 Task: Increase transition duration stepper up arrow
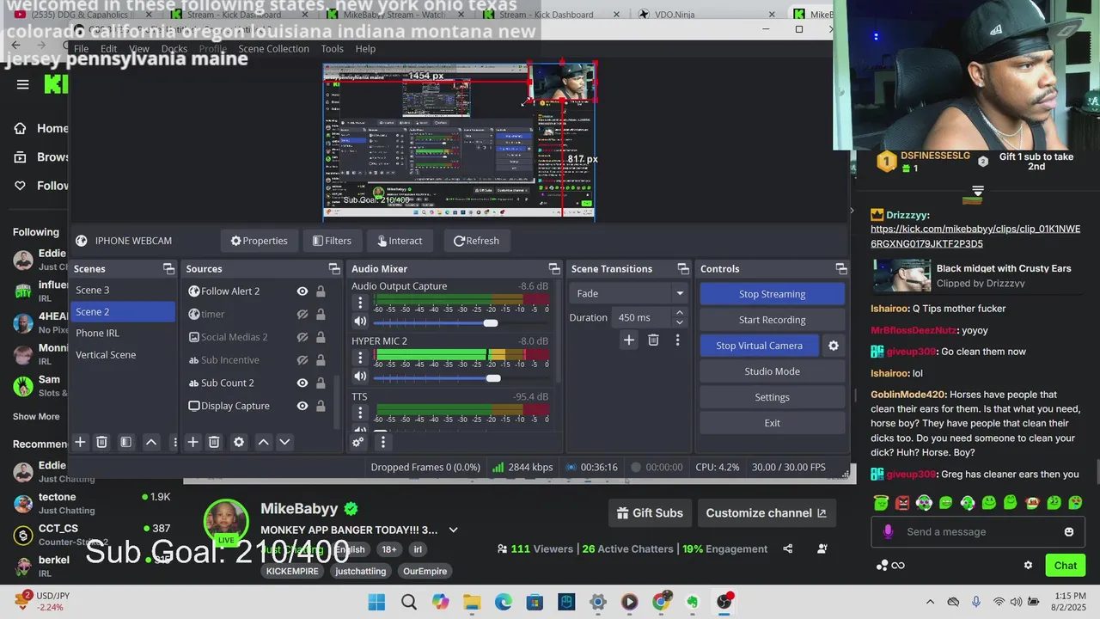pyautogui.click(x=680, y=313)
